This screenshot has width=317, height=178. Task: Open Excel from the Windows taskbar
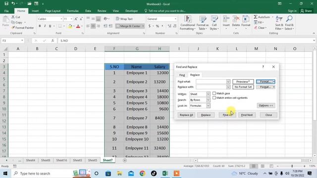pyautogui.click(x=165, y=174)
